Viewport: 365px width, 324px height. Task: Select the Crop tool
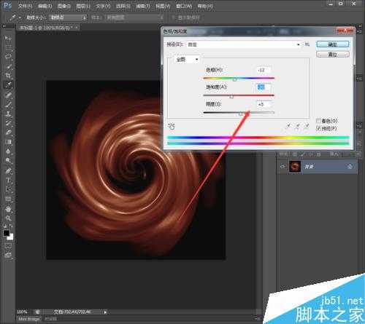point(8,76)
